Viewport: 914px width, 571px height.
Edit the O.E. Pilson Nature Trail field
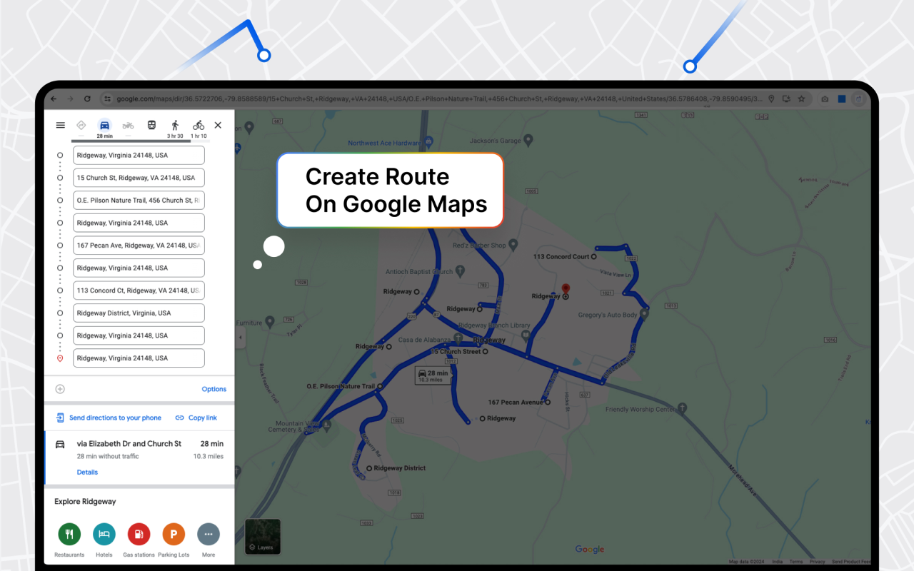pos(139,201)
